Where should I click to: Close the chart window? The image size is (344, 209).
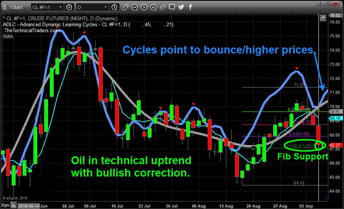336,3
